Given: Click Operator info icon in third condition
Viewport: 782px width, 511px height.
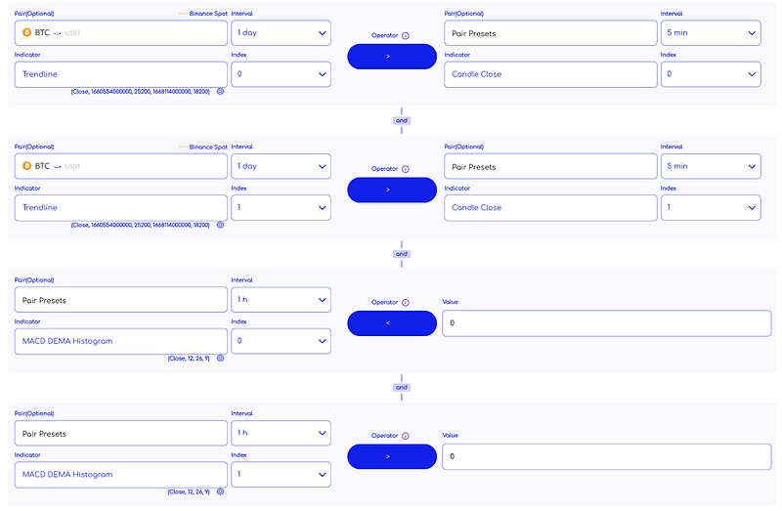Looking at the screenshot, I should [x=406, y=303].
